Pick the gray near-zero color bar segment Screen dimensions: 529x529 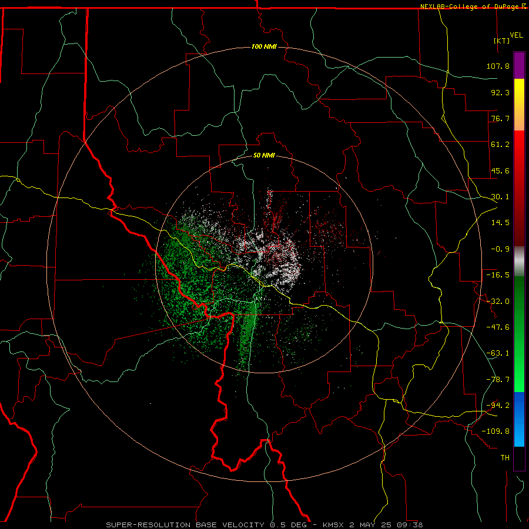(x=519, y=262)
